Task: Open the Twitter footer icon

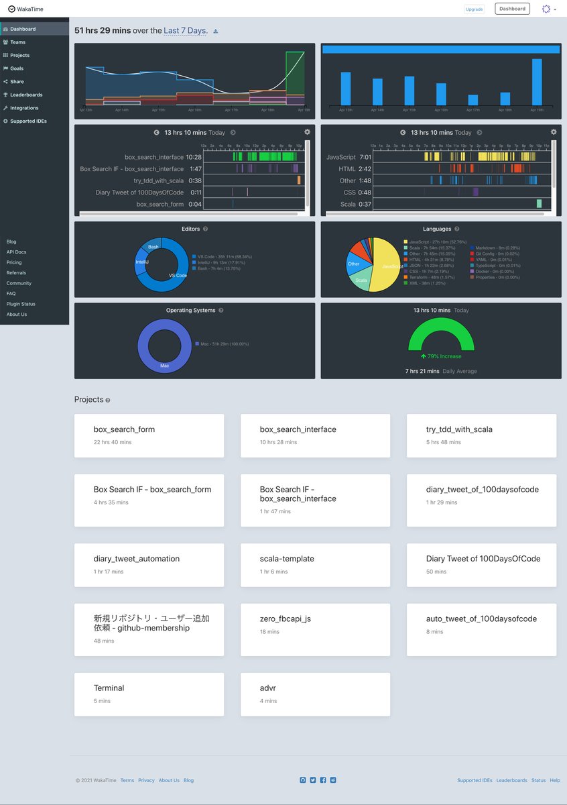Action: [x=313, y=780]
